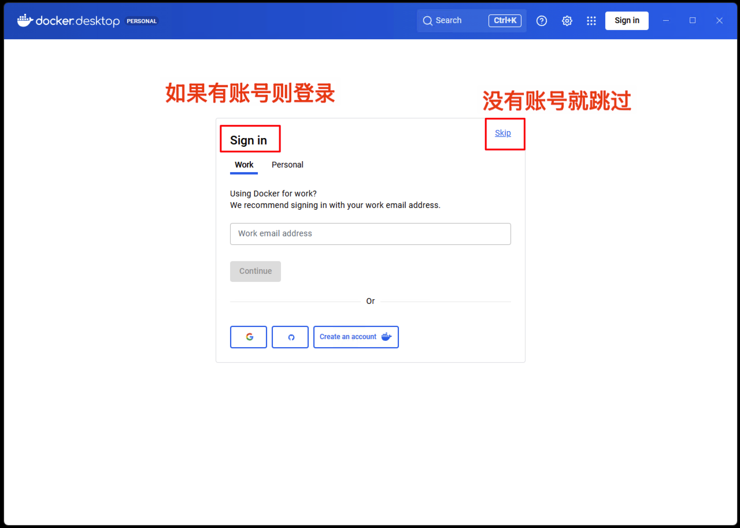Viewport: 740px width, 528px height.
Task: Click the Ctrl+K shortcut badge
Action: pos(505,21)
